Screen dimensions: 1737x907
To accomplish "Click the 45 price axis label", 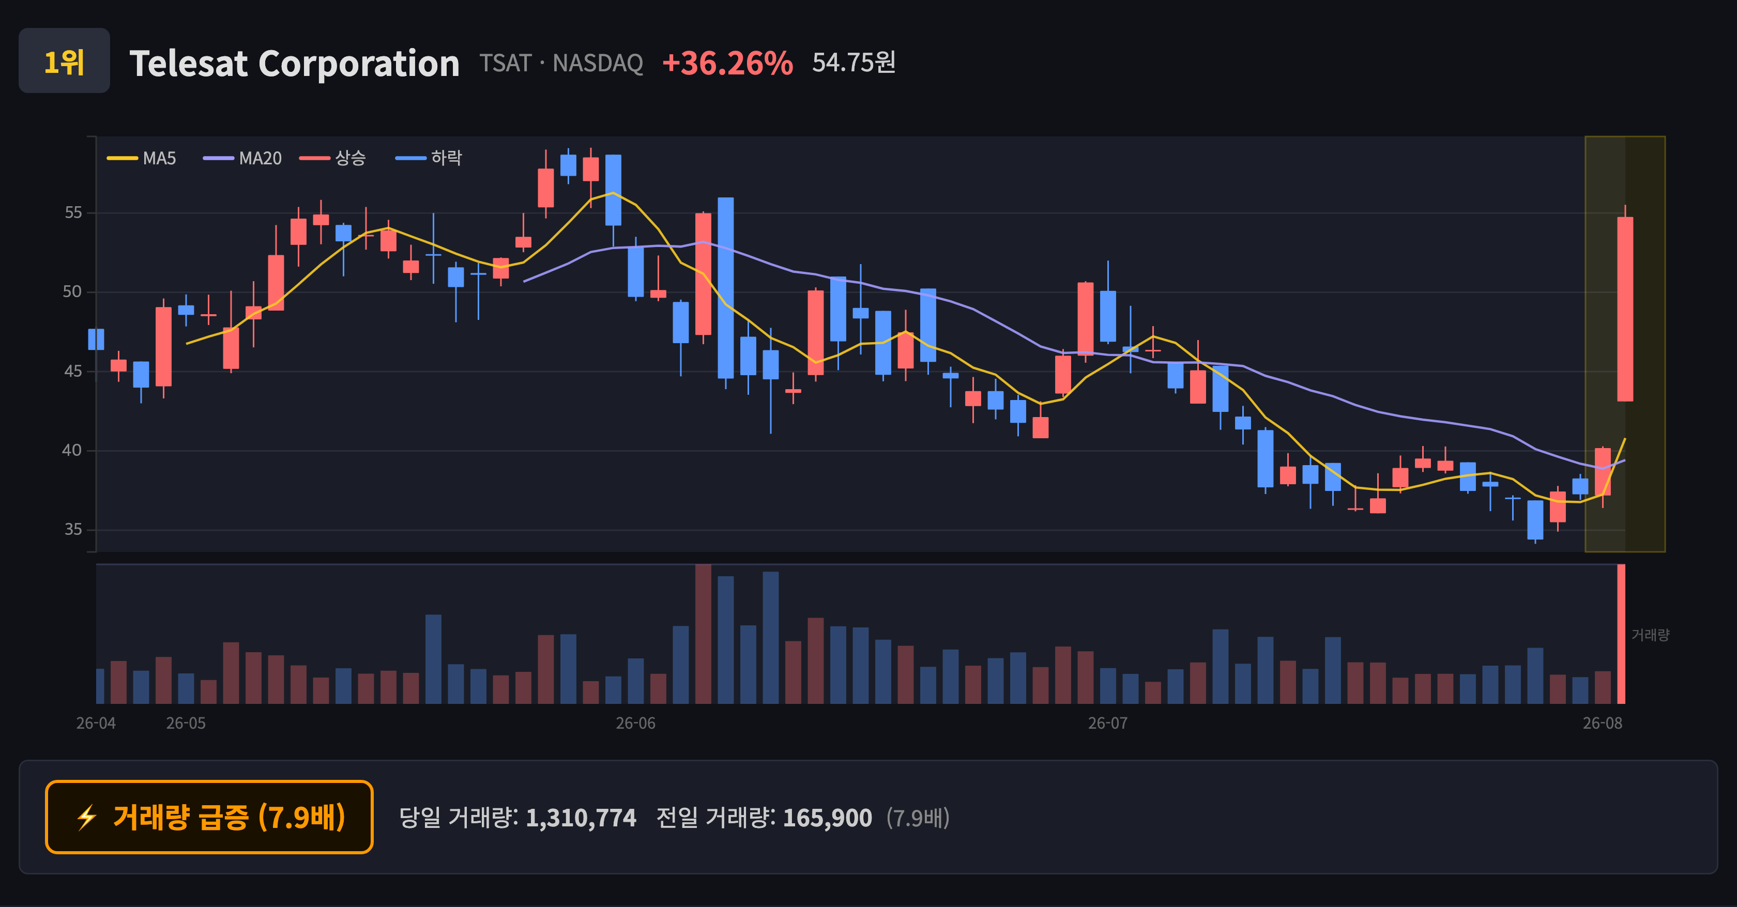I will [73, 371].
